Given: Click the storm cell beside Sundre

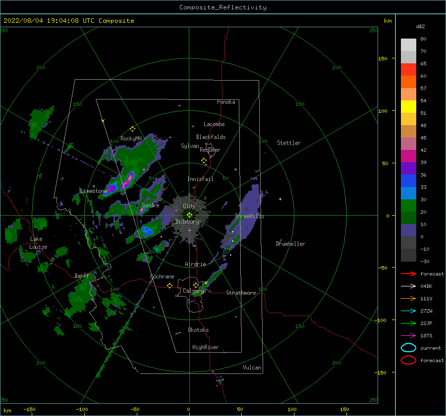Looking at the screenshot, I should coord(142,210).
